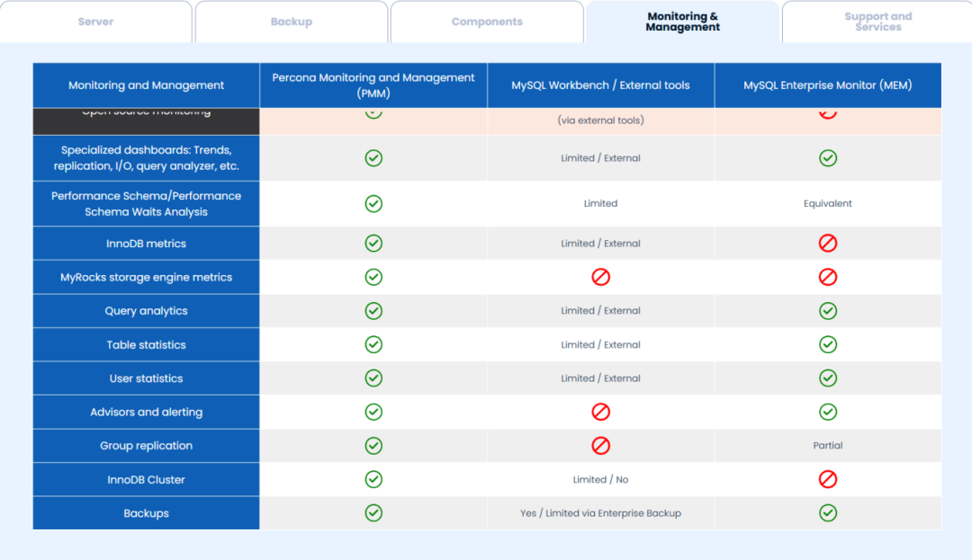Screen dimensions: 972x560
Task: Click the Performance Schema Waits Analysis row label
Action: coord(147,203)
